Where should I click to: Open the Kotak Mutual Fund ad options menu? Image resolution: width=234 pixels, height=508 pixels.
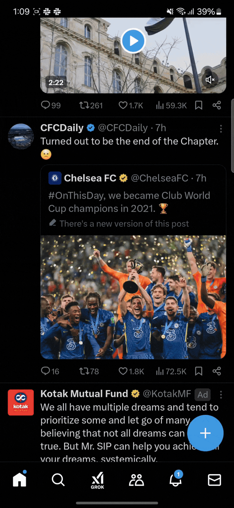(x=221, y=395)
